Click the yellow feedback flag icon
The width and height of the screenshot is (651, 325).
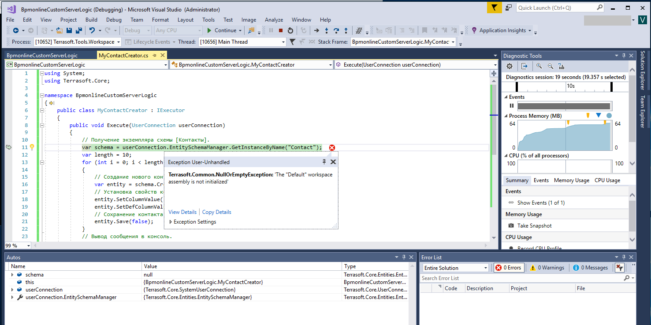pyautogui.click(x=495, y=7)
